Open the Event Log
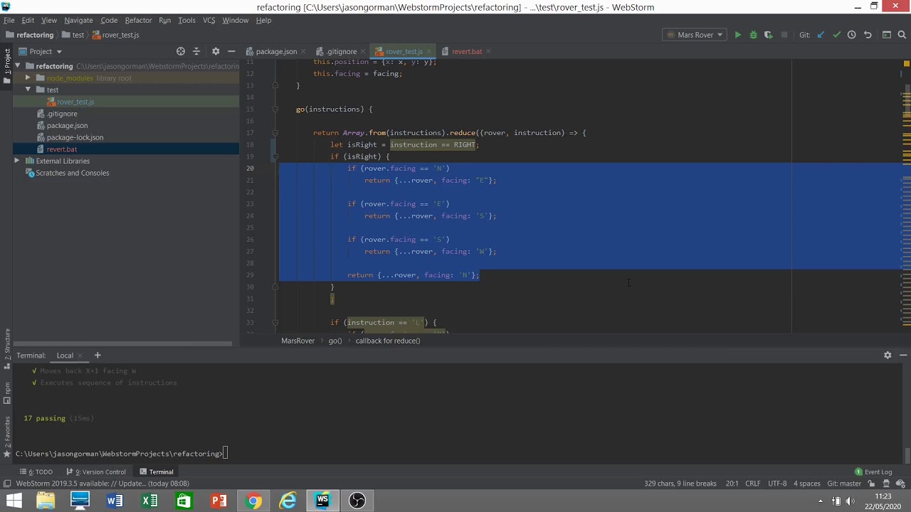The height and width of the screenshot is (512, 911). [873, 471]
